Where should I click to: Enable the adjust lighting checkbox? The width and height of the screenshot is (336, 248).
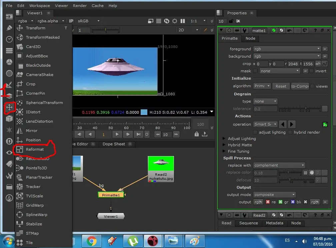tap(255, 132)
